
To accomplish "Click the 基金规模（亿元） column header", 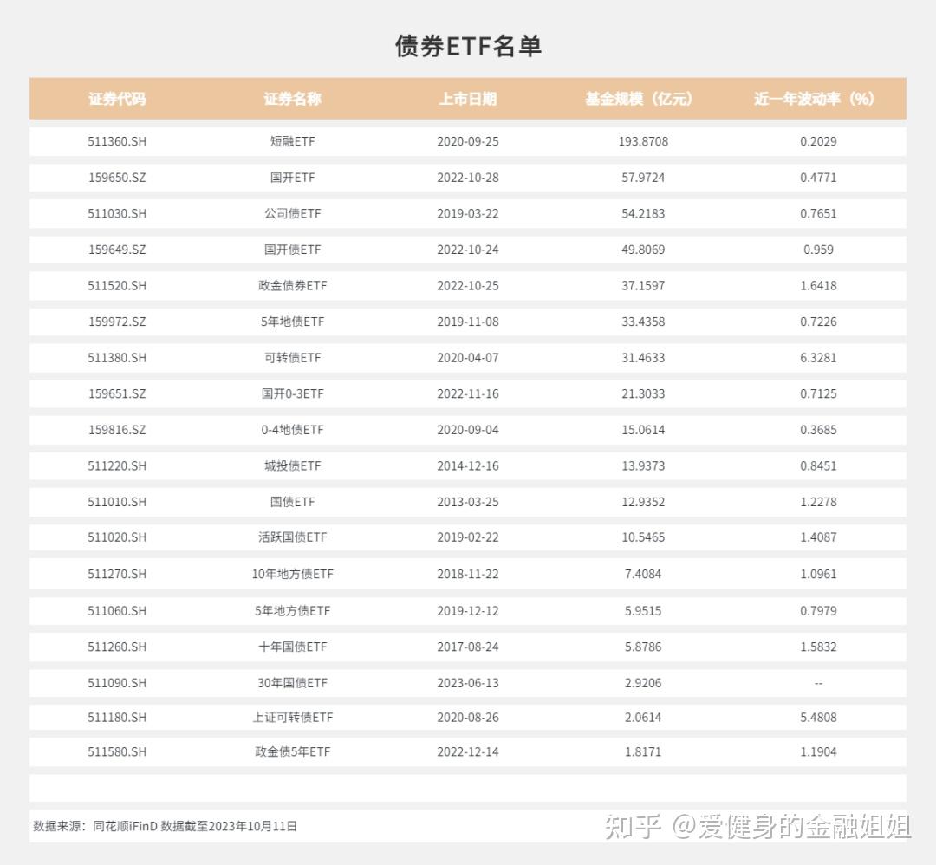I will (x=639, y=99).
